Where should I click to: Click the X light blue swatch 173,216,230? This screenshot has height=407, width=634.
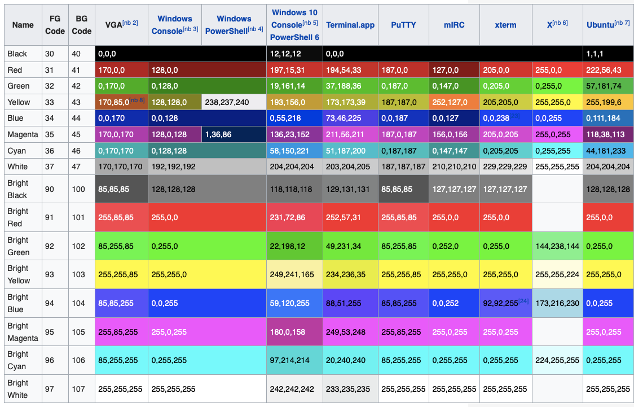(557, 303)
